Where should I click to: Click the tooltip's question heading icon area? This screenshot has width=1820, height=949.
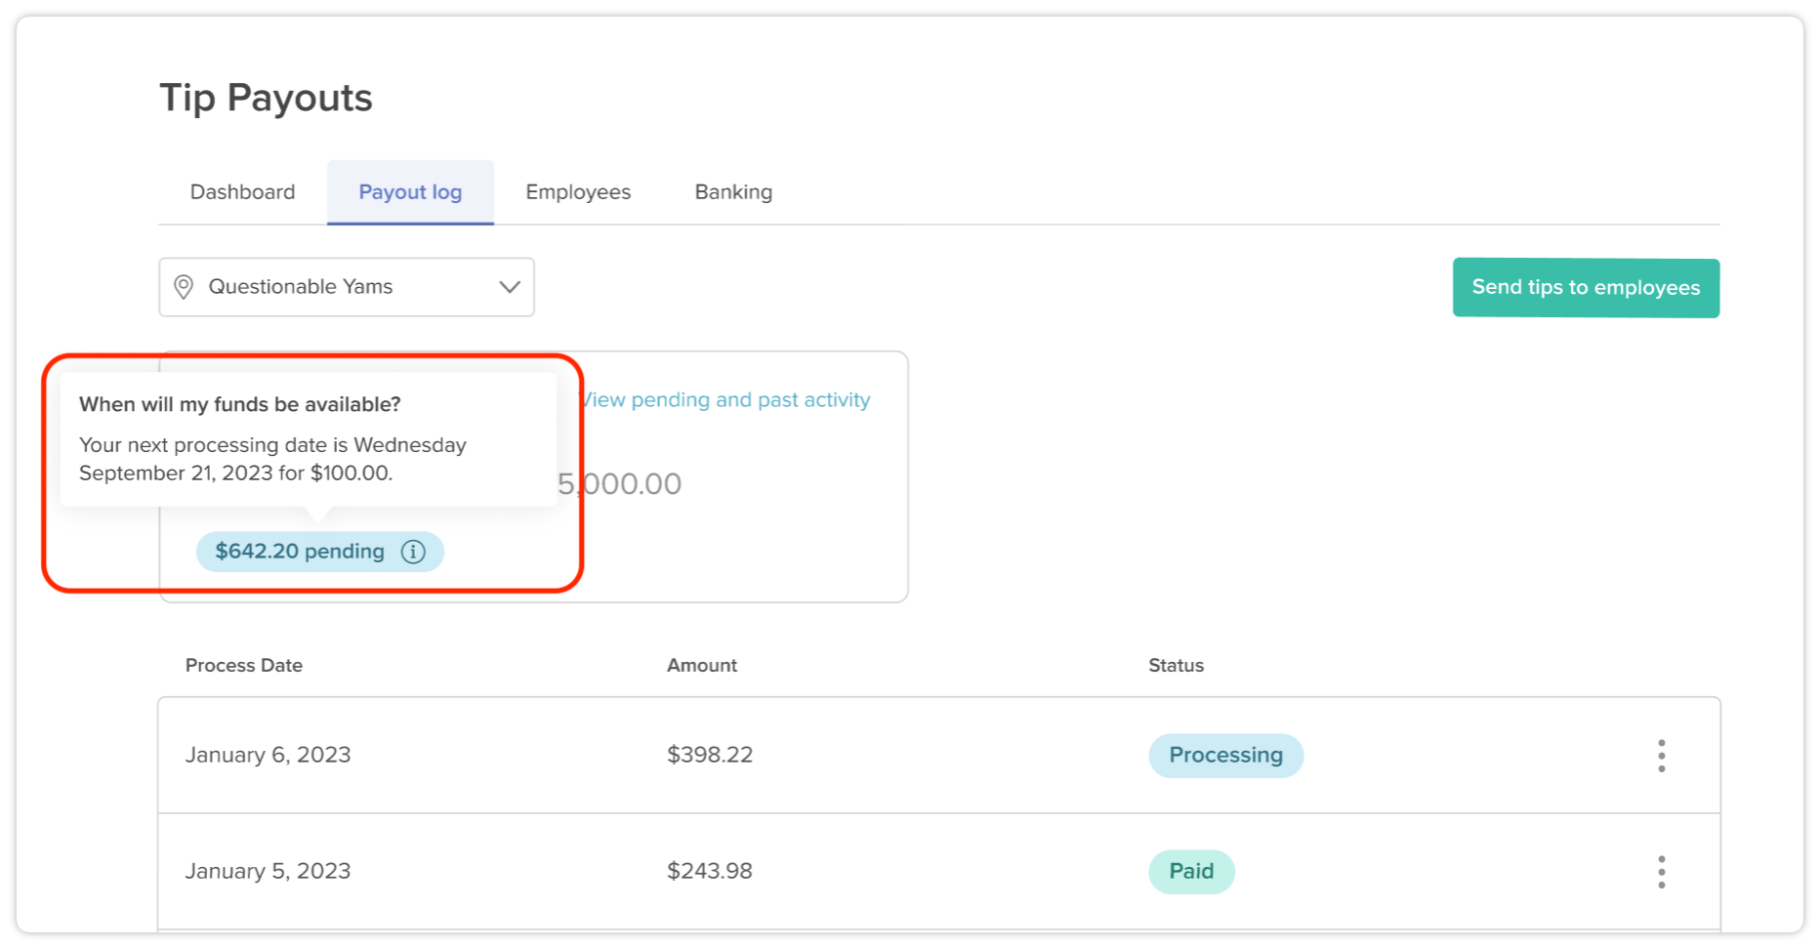(x=240, y=403)
